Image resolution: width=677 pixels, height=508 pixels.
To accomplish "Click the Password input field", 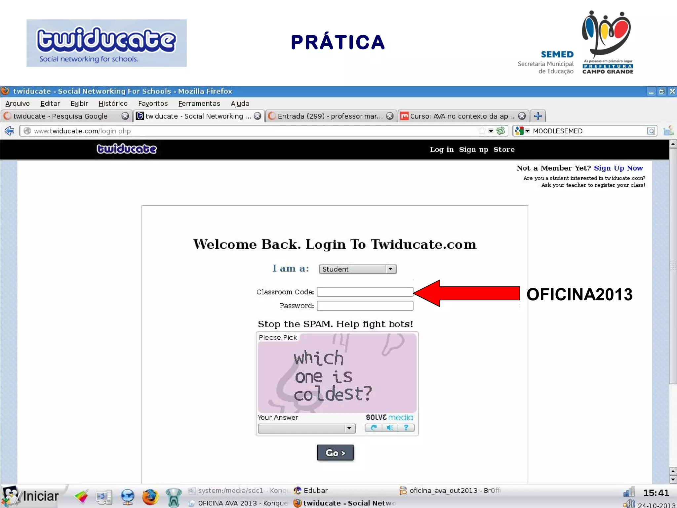I will [x=365, y=306].
